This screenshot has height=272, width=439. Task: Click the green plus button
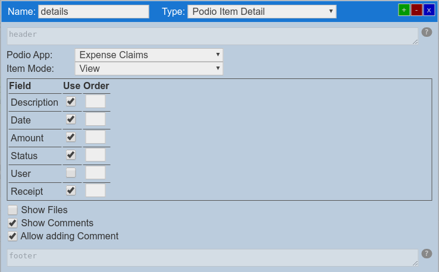tap(404, 10)
